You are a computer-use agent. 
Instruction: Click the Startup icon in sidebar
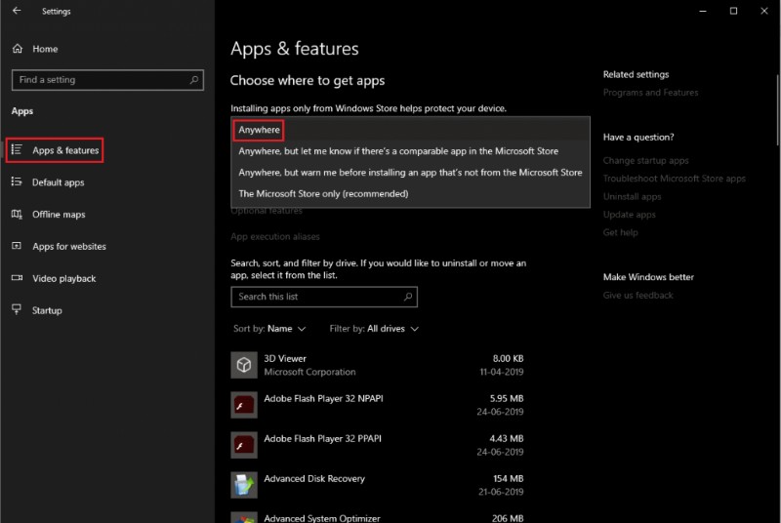coord(17,309)
